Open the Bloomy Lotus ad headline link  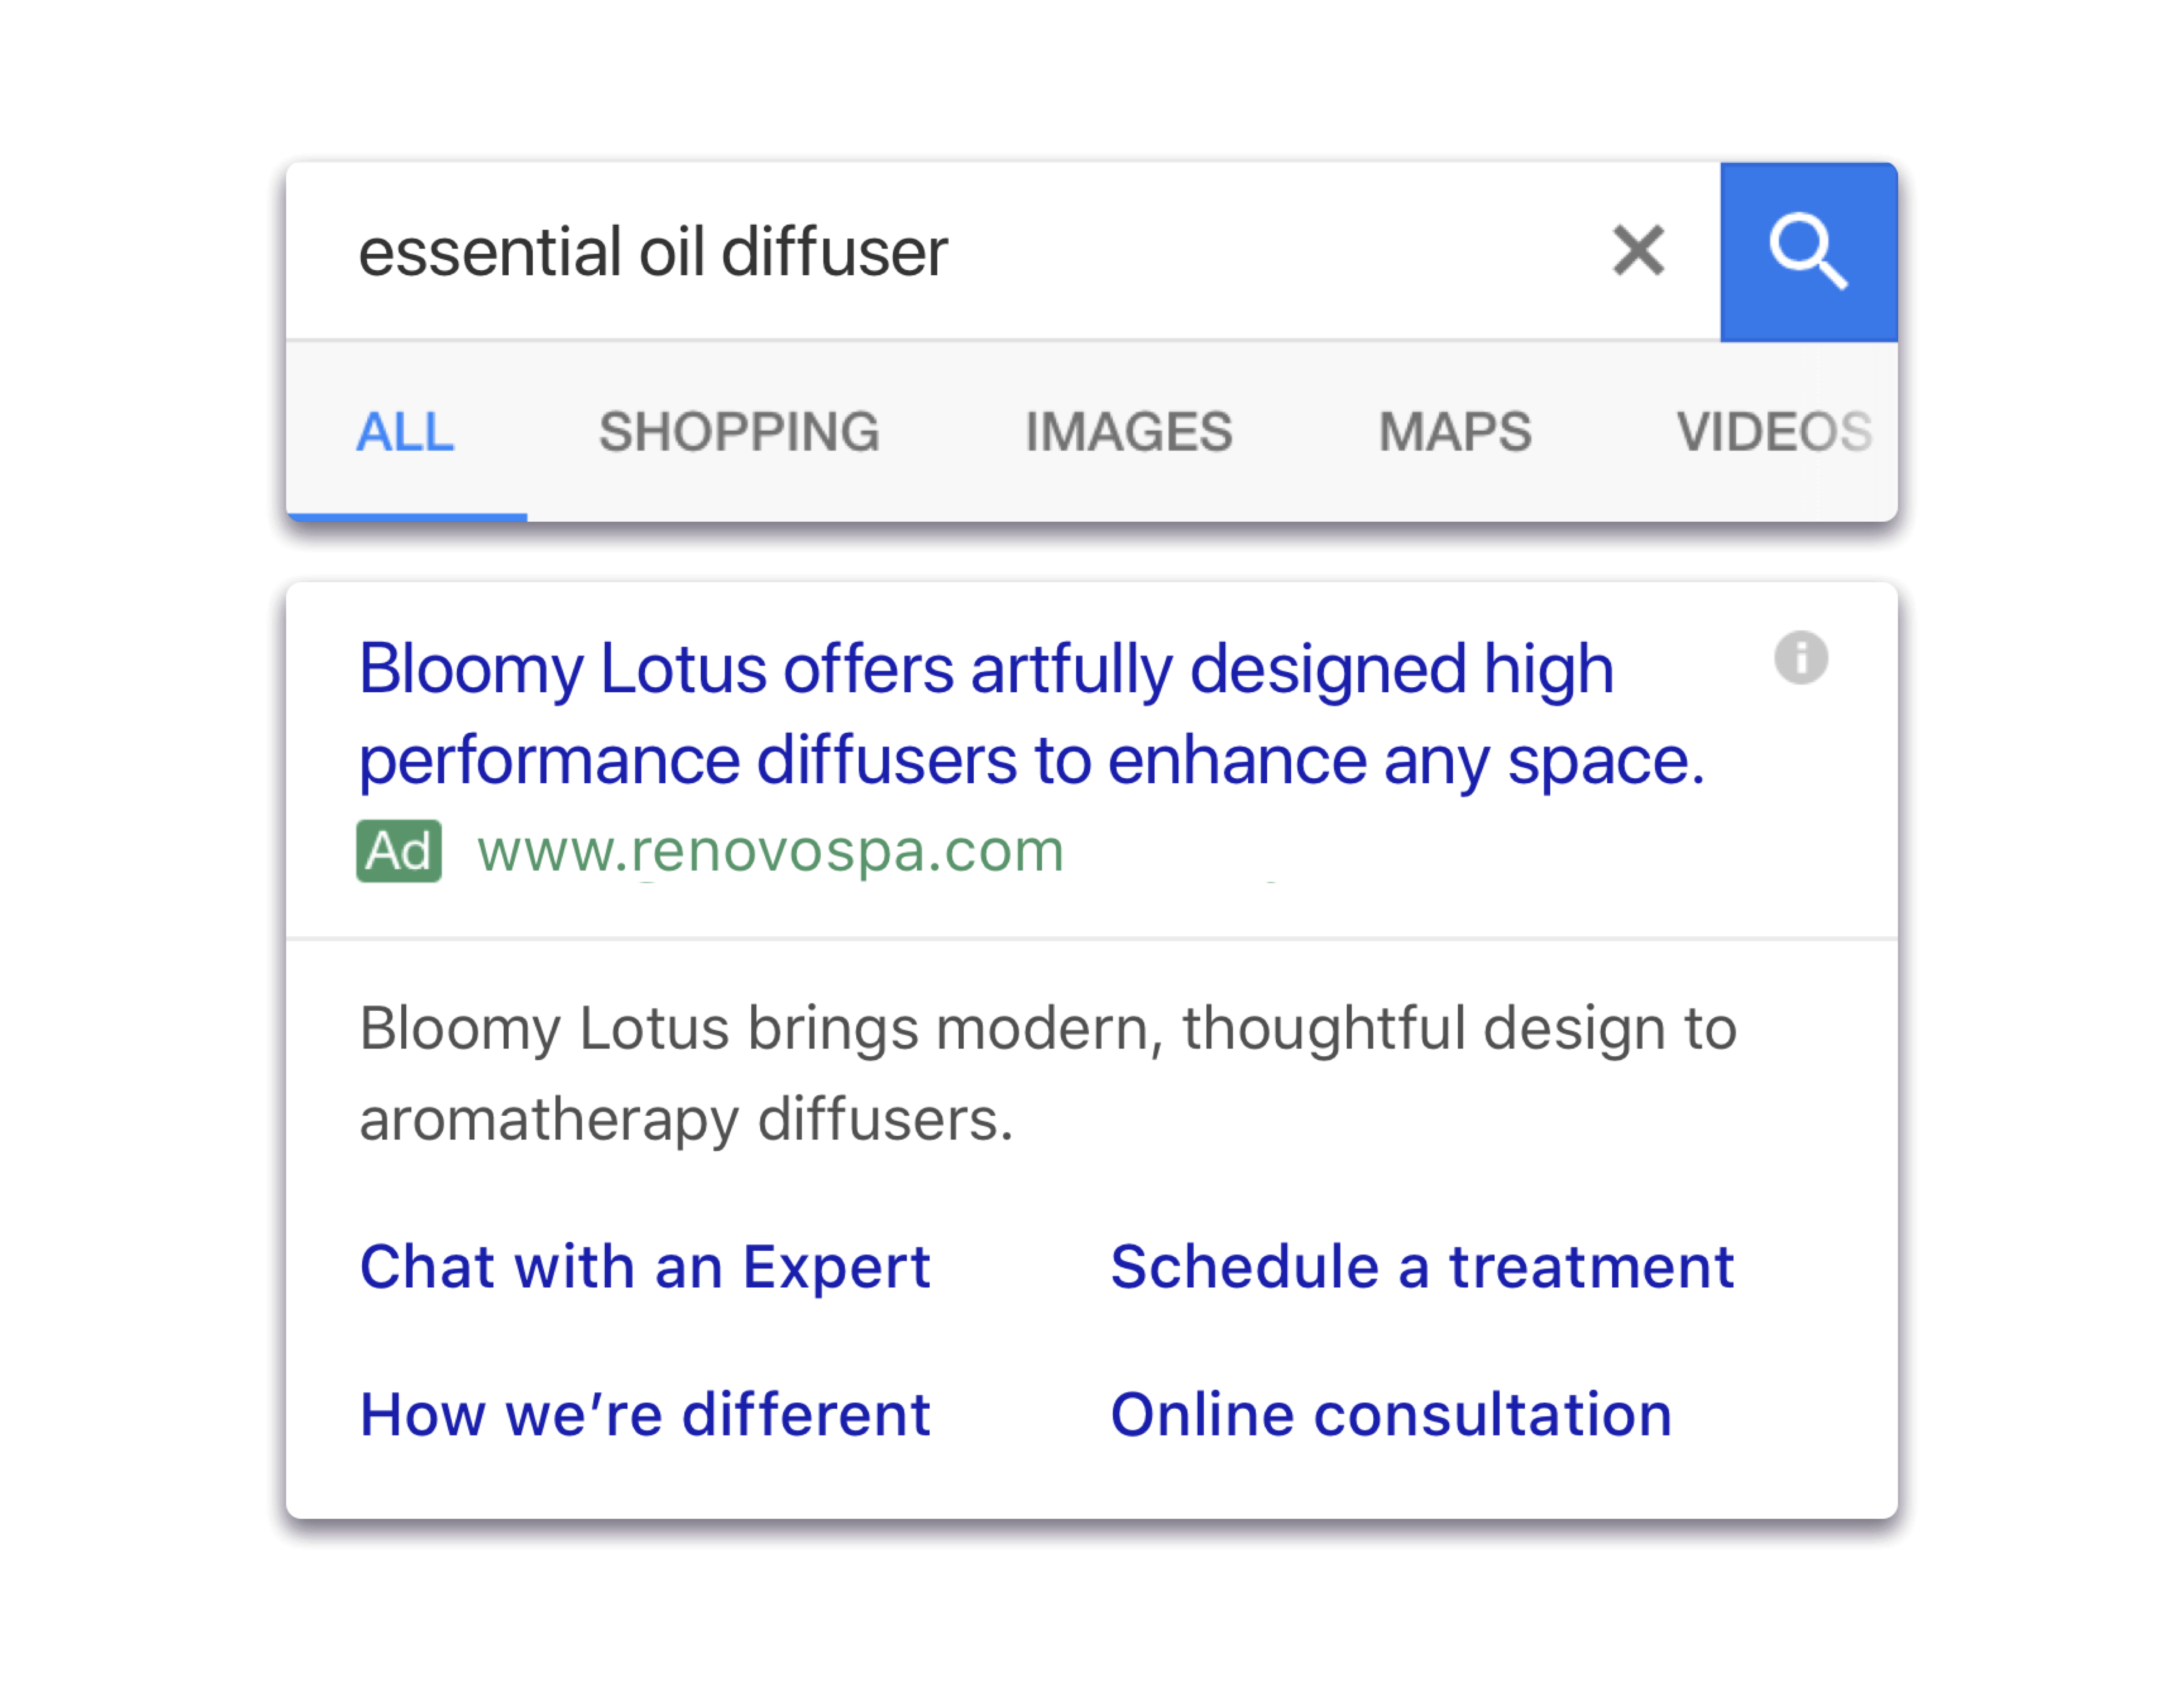1032,715
